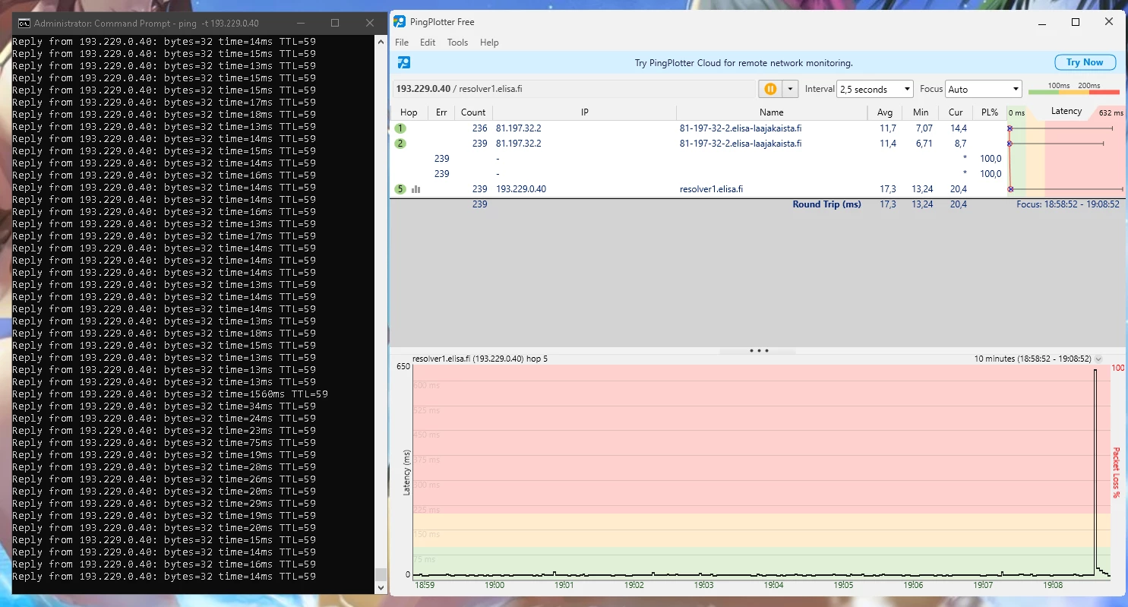
Task: Click resolver1.elisa.fi in the Name column
Action: (711, 189)
